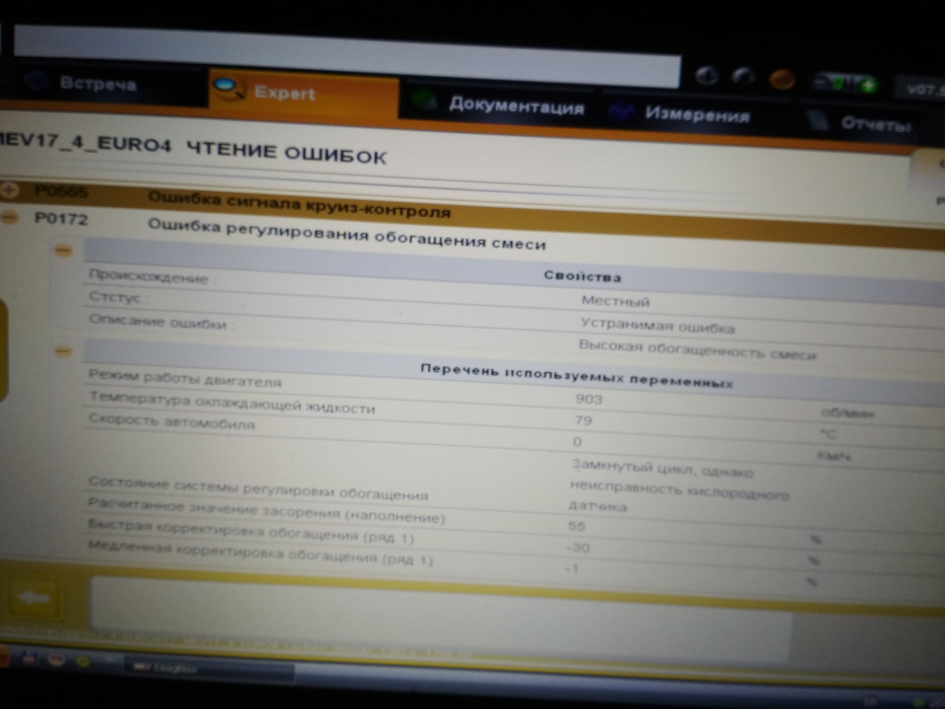
Task: Click the round red-white quick launch icon
Action: (x=57, y=660)
